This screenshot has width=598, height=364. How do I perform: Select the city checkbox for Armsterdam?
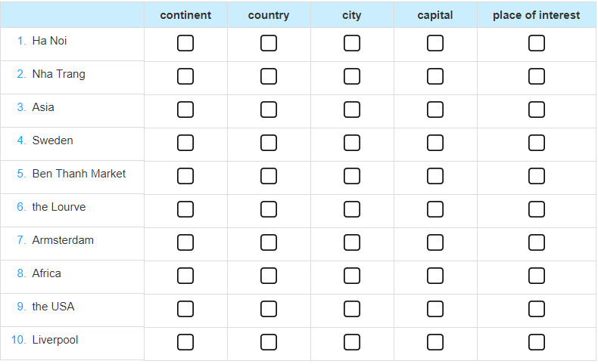352,242
